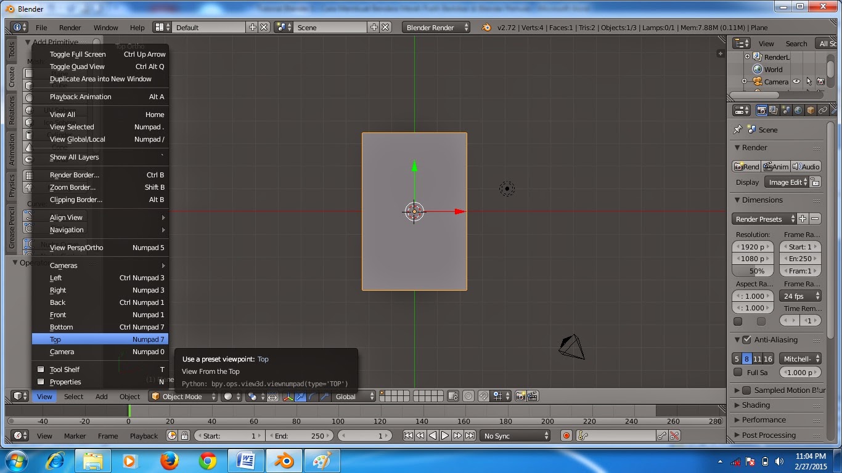Expand the RenderLayers tree node
Image resolution: width=842 pixels, height=473 pixels.
(747, 57)
